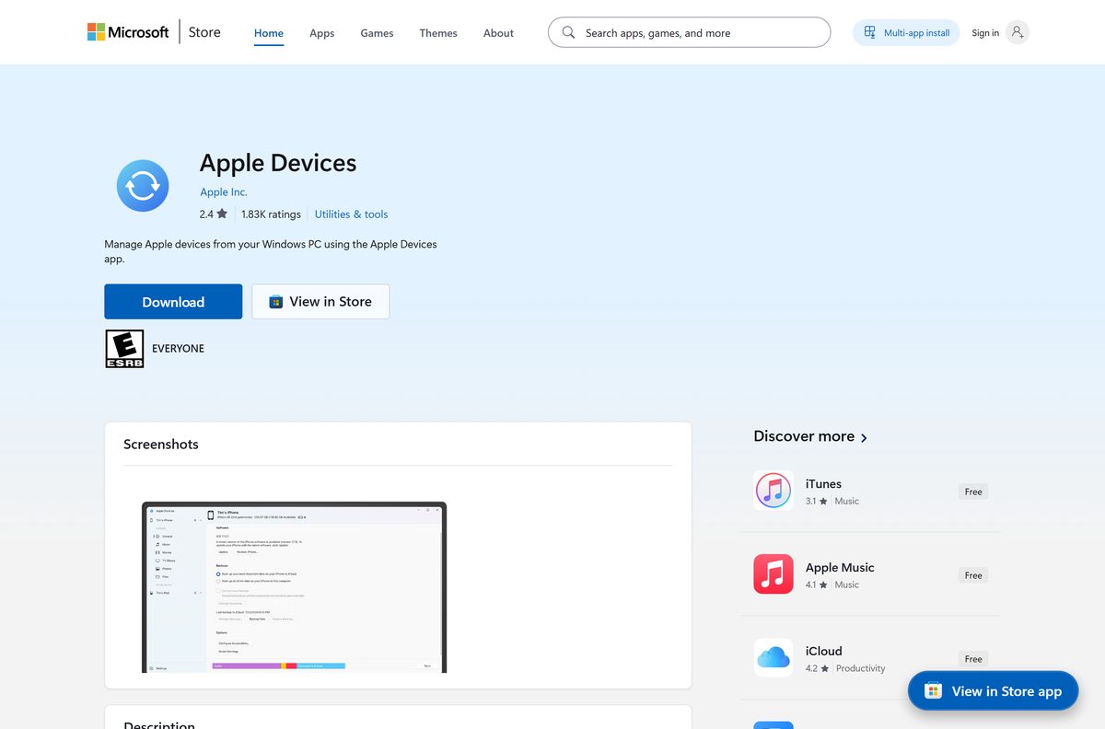1105x729 pixels.
Task: Open the iTunes app listing title
Action: [x=823, y=484]
